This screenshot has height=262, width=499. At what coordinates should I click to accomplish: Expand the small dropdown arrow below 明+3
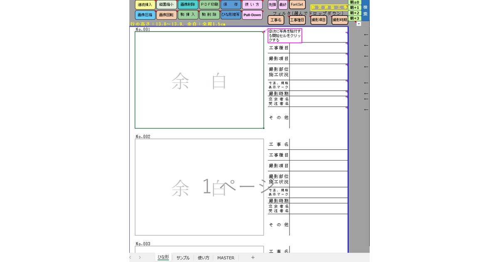tap(358, 24)
